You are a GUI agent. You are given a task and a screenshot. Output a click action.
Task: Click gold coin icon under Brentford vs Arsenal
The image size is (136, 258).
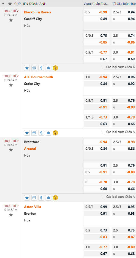55,197
